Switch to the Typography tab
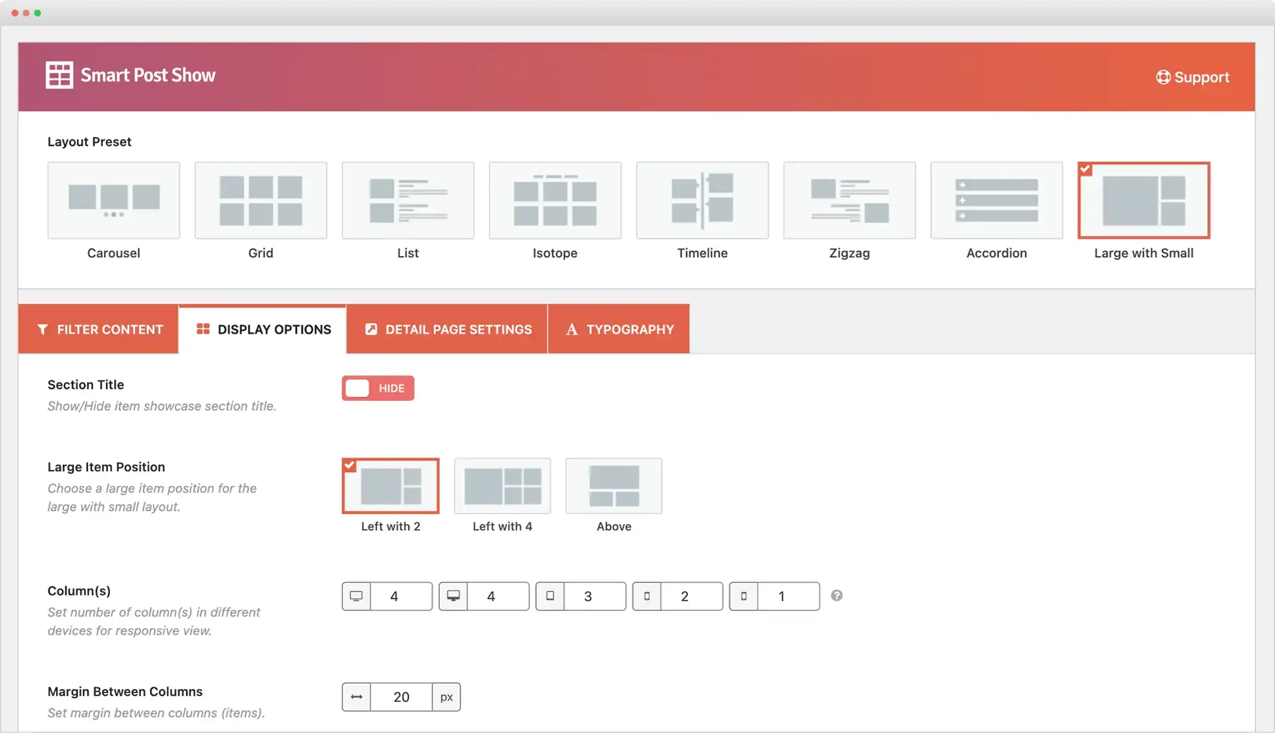Screen dimensions: 1275x733 click(619, 329)
